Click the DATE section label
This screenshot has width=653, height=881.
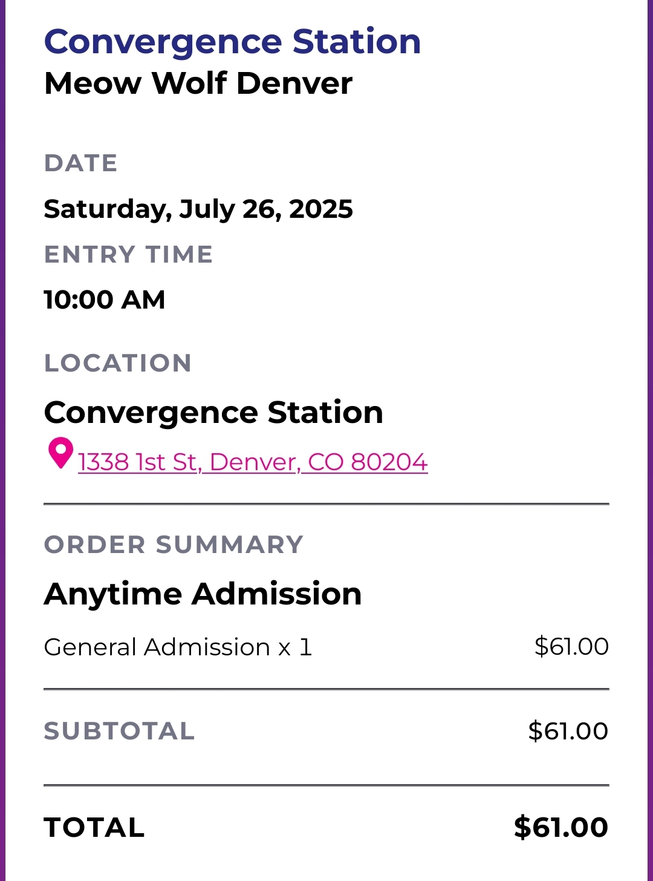pyautogui.click(x=81, y=163)
